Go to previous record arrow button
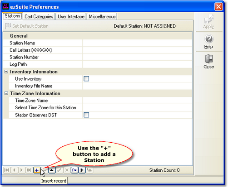228x188 pixels. [x=14, y=170]
